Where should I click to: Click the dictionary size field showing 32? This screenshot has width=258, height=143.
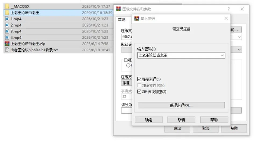[127, 96]
